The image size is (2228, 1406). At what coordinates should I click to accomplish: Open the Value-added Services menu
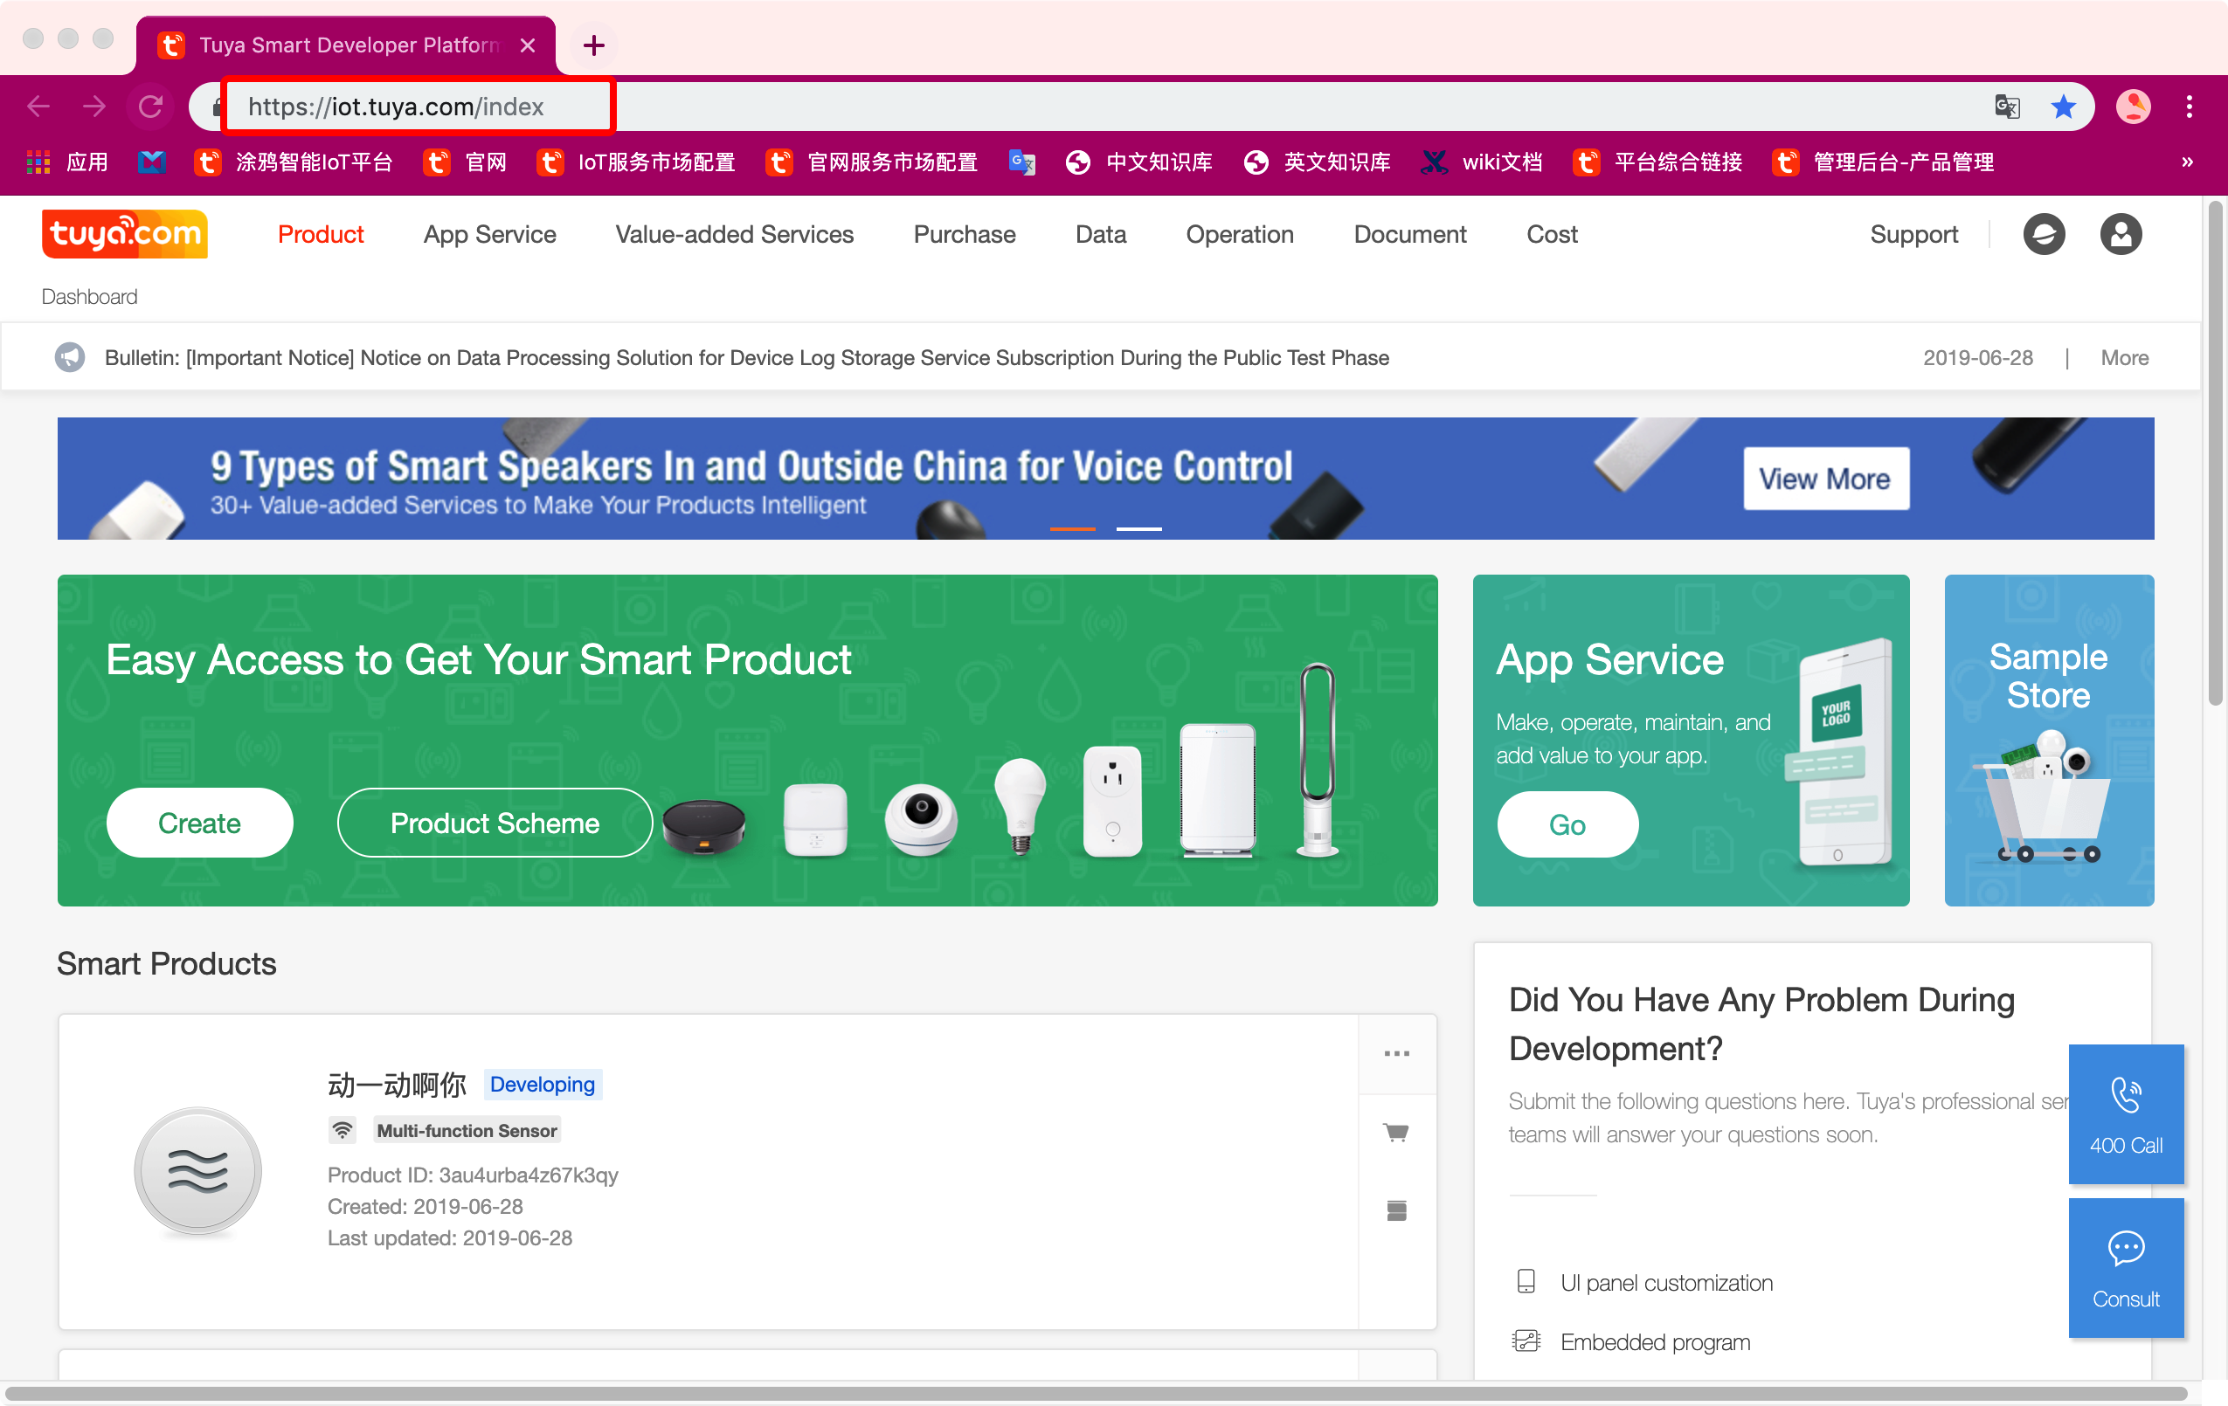tap(735, 234)
